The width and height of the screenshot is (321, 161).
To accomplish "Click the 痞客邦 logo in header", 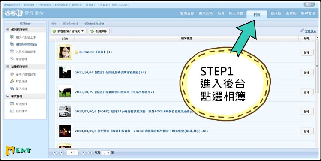I will [13, 13].
